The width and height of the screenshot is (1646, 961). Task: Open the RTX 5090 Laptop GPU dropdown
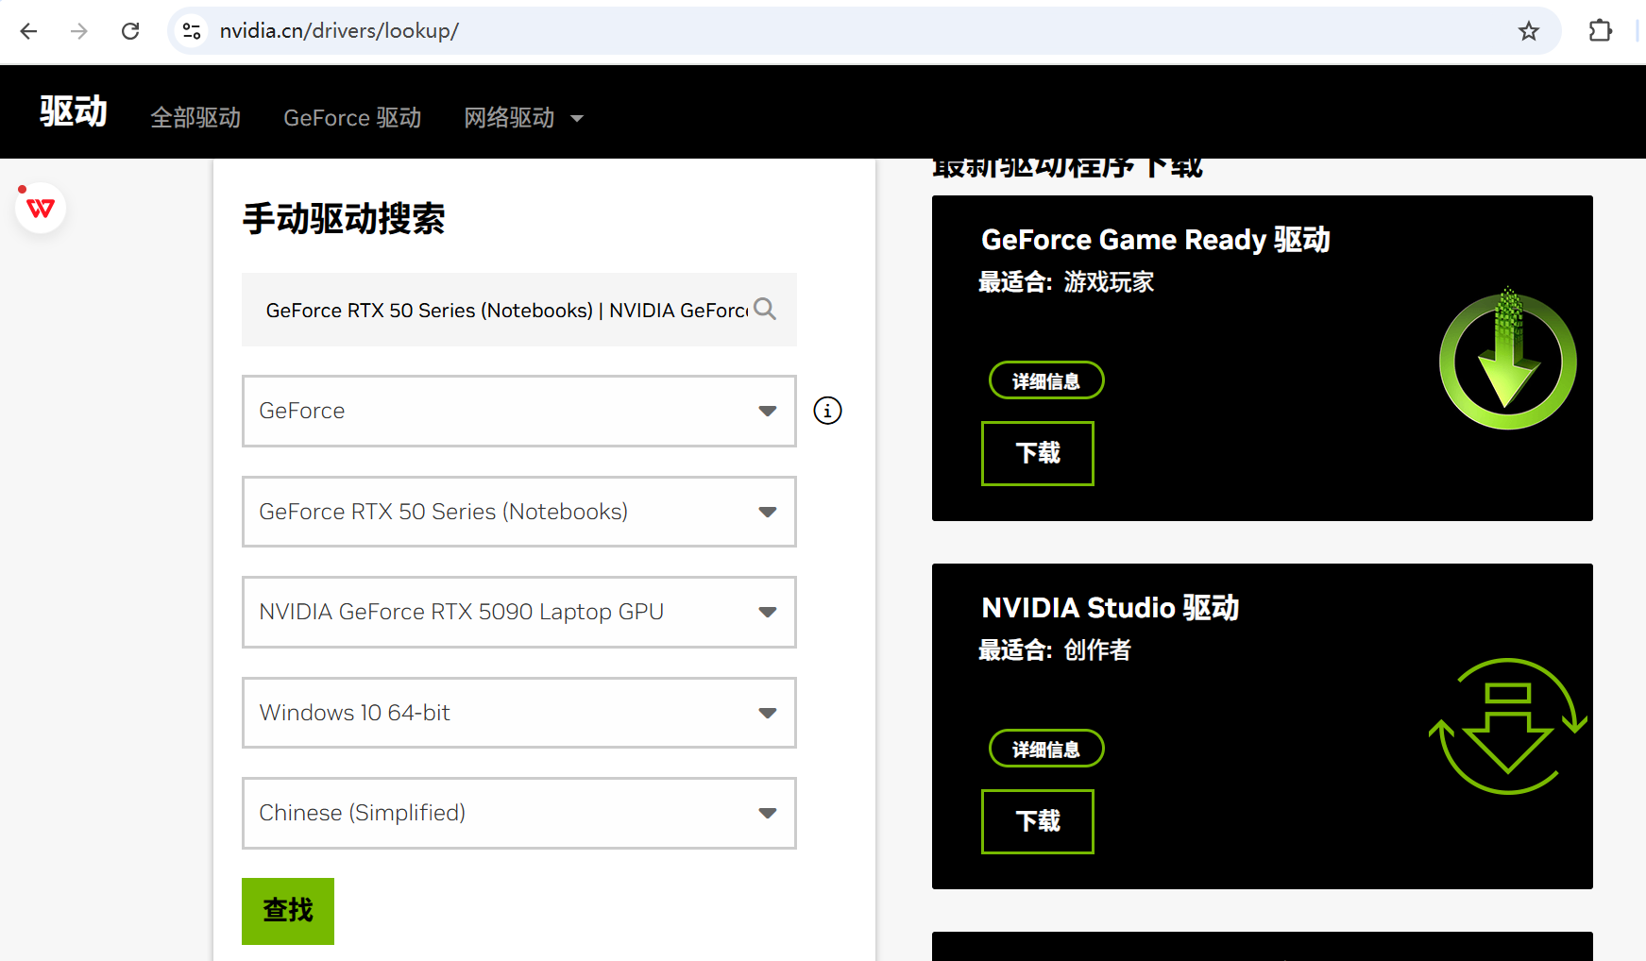pos(519,612)
